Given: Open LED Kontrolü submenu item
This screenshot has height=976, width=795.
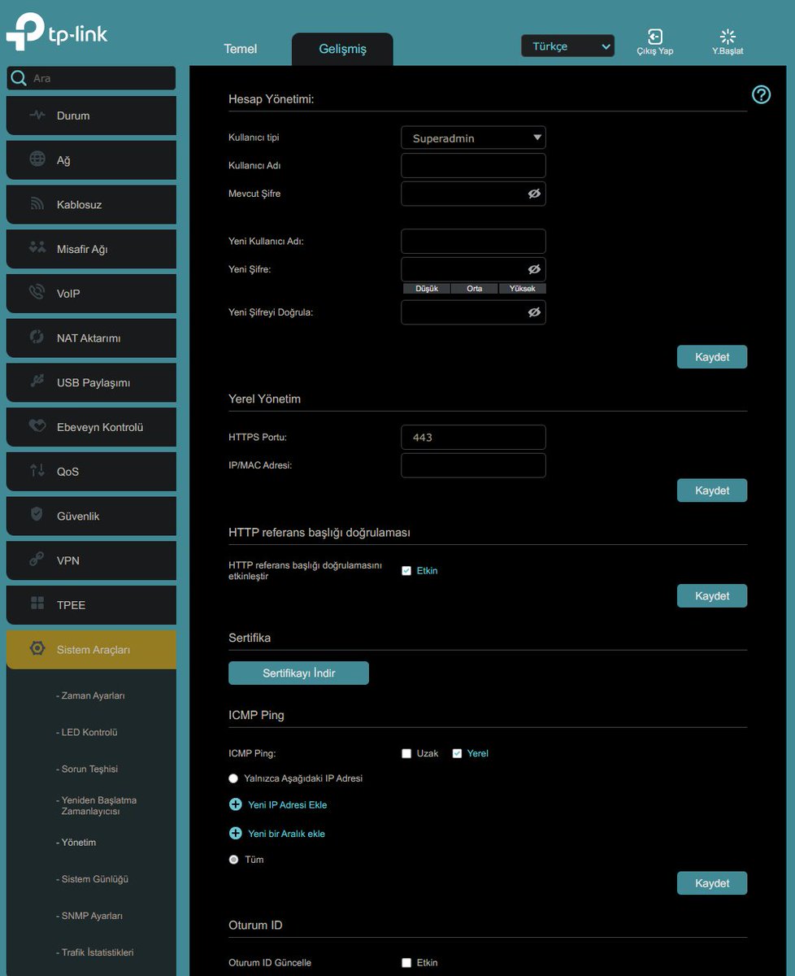Looking at the screenshot, I should pos(87,733).
